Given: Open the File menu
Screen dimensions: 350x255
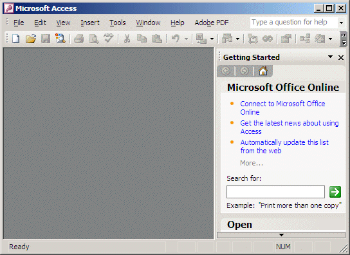Looking at the screenshot, I should point(19,23).
